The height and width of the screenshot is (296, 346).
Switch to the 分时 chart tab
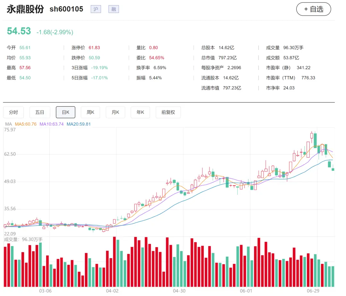pyautogui.click(x=13, y=112)
